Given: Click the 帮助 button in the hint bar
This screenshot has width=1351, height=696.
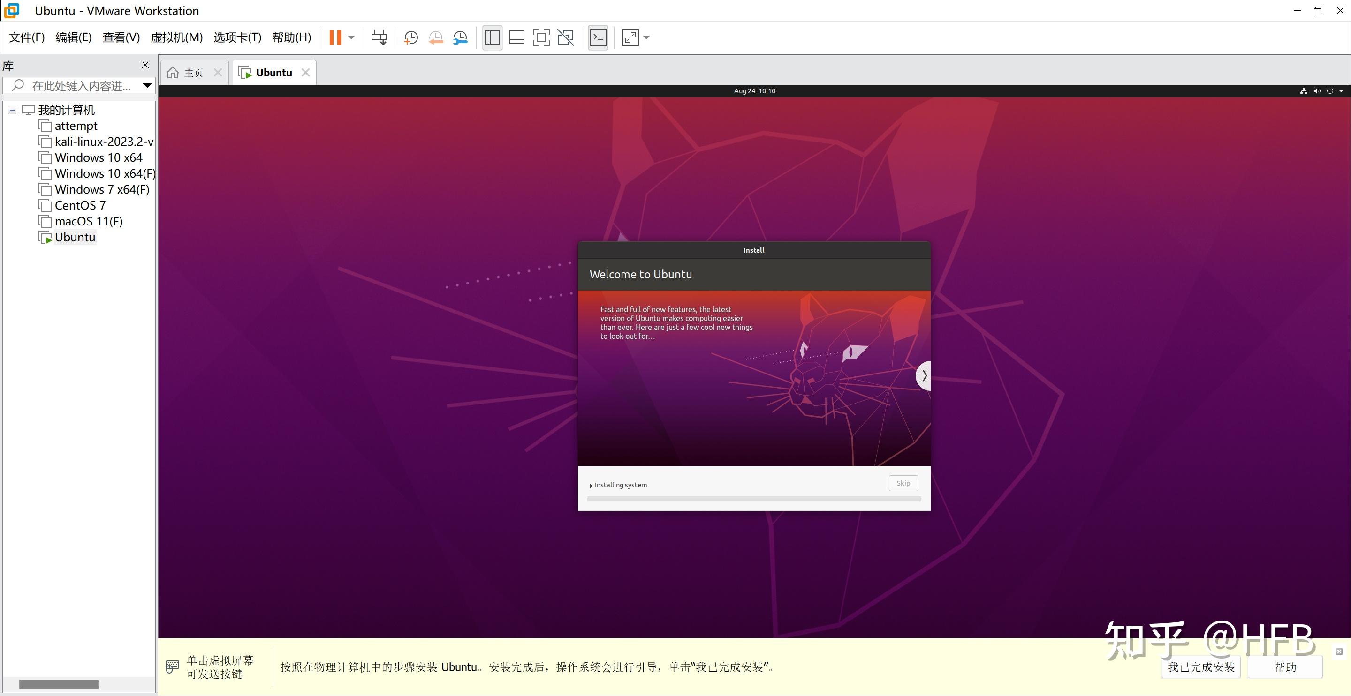Looking at the screenshot, I should click(1285, 666).
